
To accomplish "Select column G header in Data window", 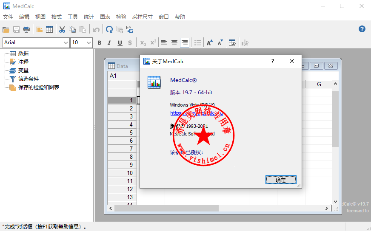I will [319, 84].
